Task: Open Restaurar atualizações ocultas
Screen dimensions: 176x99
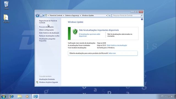Action: pos(49,36)
